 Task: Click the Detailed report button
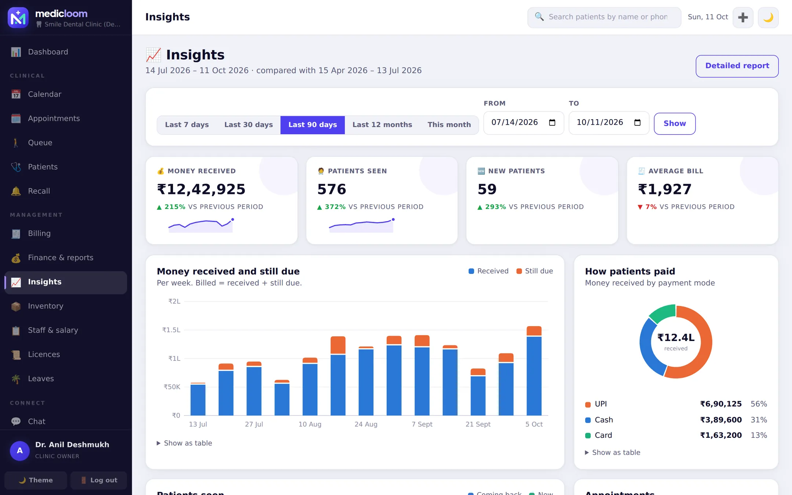737,66
